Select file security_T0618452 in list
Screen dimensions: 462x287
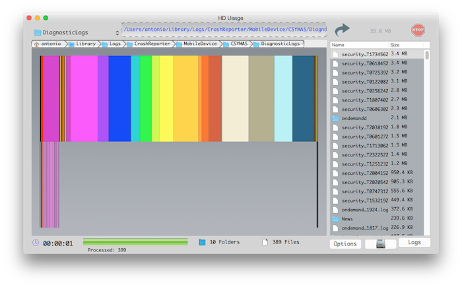tap(377, 63)
